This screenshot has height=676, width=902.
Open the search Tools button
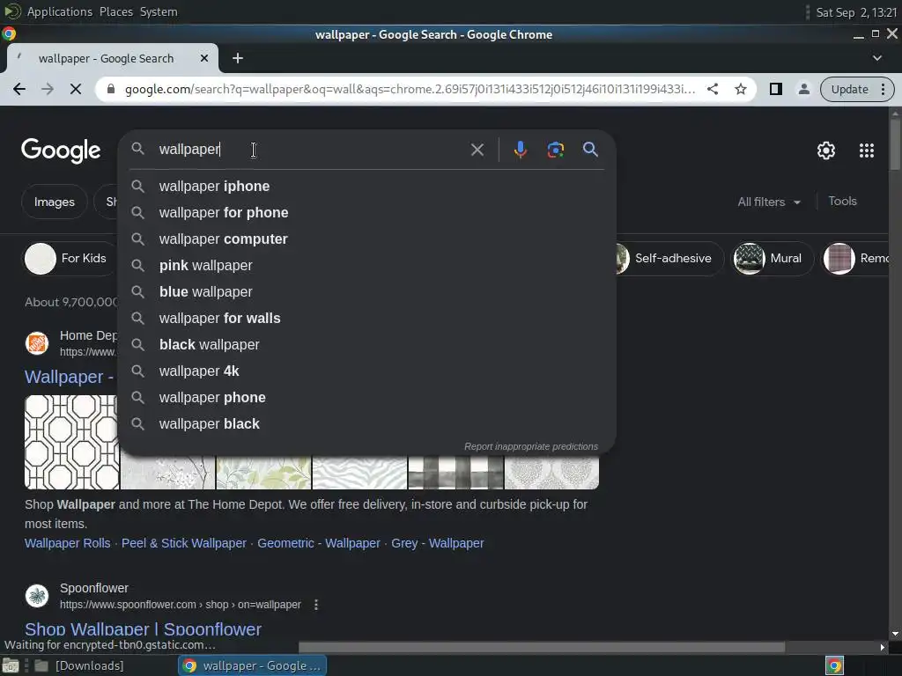point(842,202)
